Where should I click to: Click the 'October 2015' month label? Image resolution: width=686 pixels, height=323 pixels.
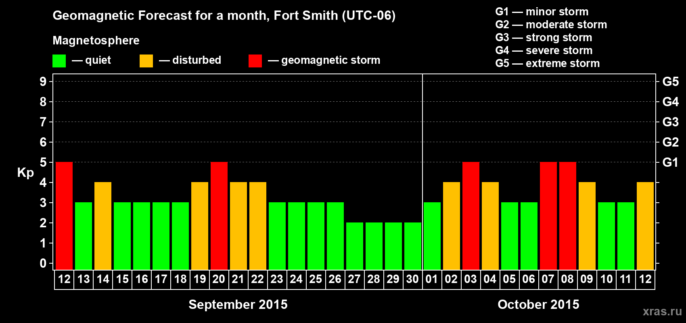click(538, 304)
